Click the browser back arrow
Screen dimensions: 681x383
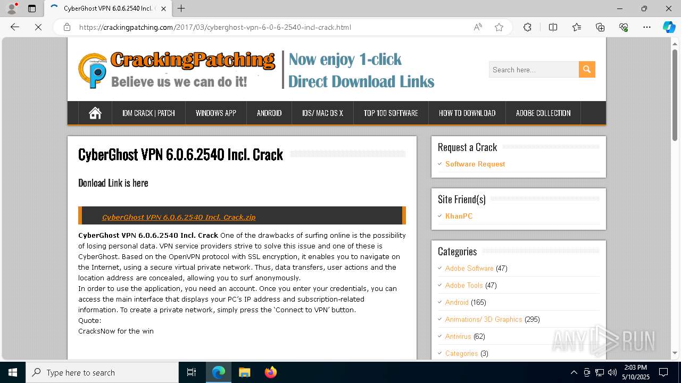coord(15,27)
